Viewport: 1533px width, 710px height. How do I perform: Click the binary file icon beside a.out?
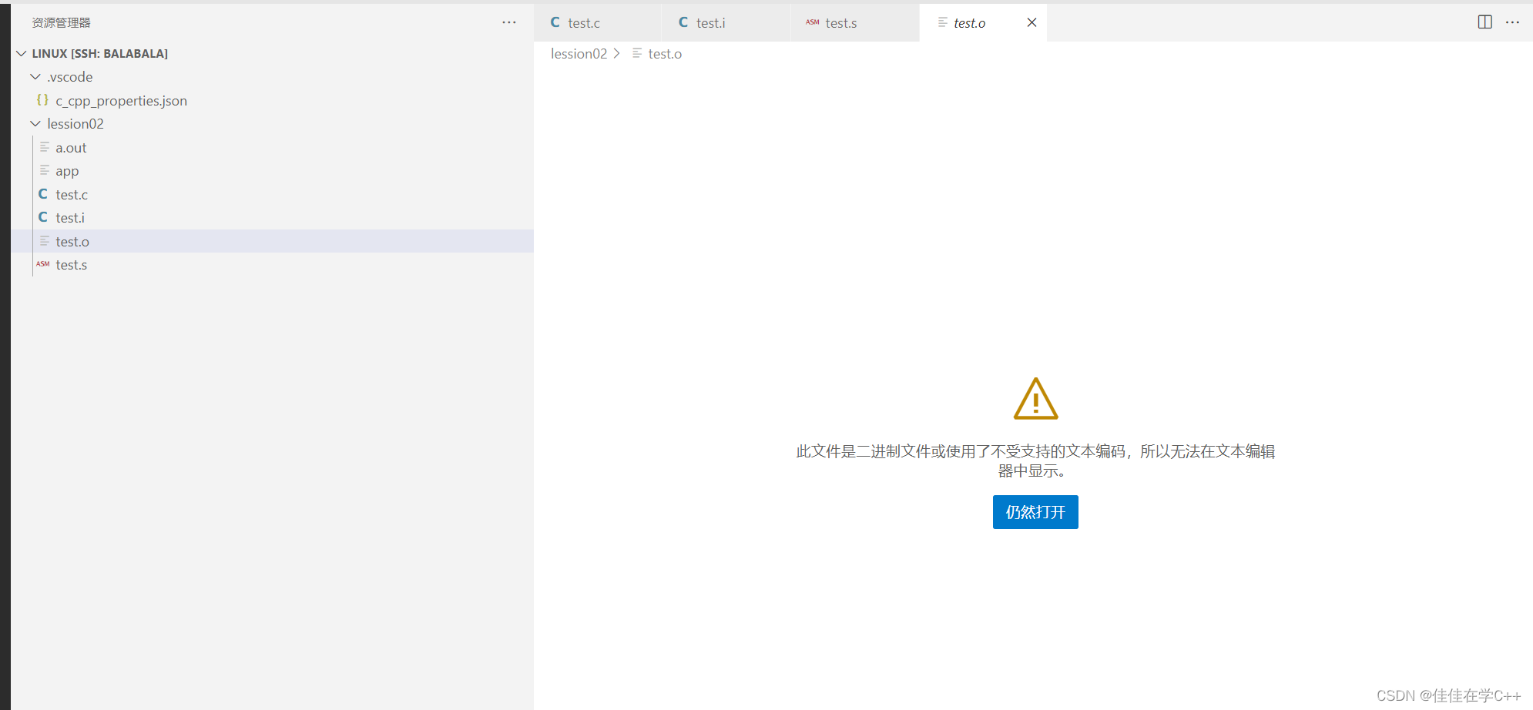[x=45, y=146]
